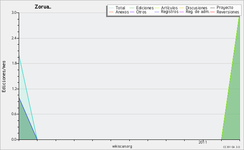Click the CC BY-SA 3.0 license text
Viewport: 244px width, 150px height.
tap(231, 147)
